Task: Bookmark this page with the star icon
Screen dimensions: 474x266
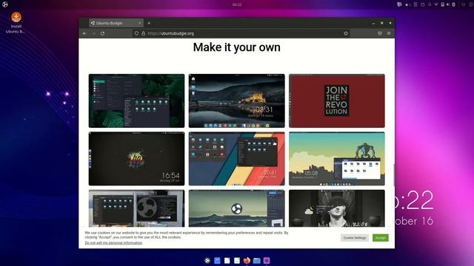Action: 346,33
